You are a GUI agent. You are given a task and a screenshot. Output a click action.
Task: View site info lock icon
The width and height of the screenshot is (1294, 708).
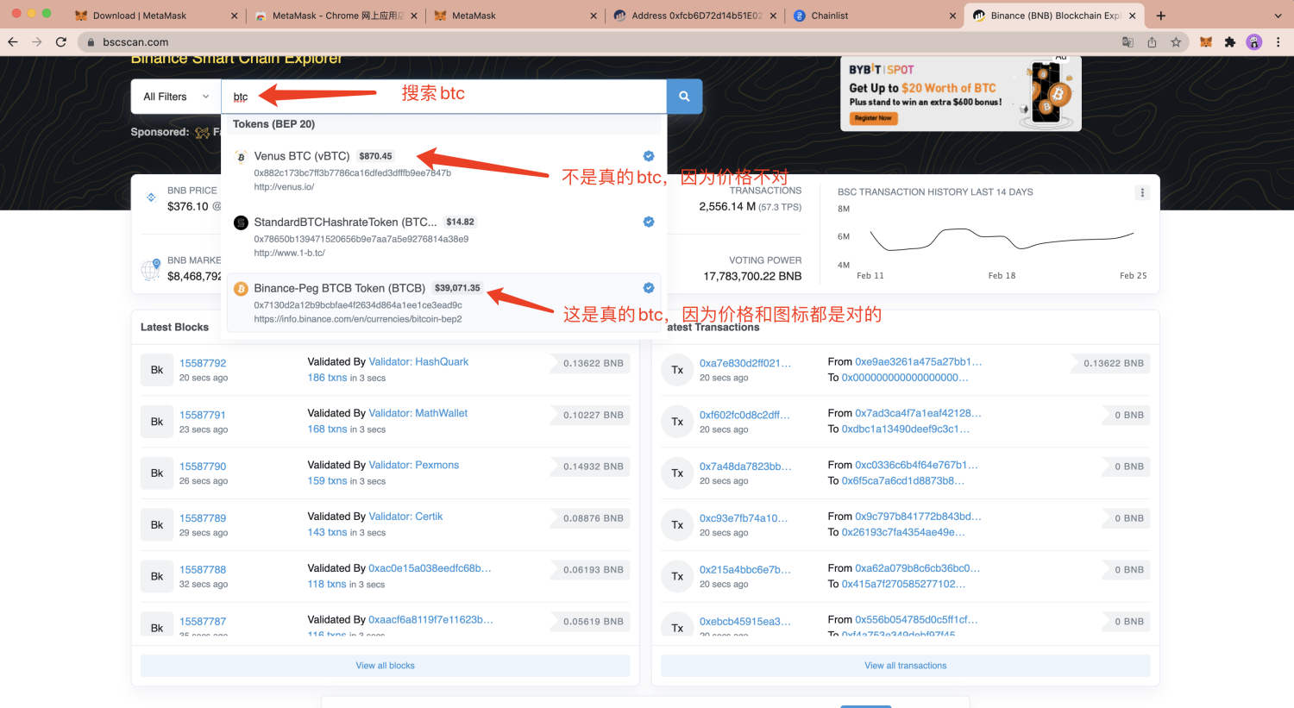tap(91, 42)
